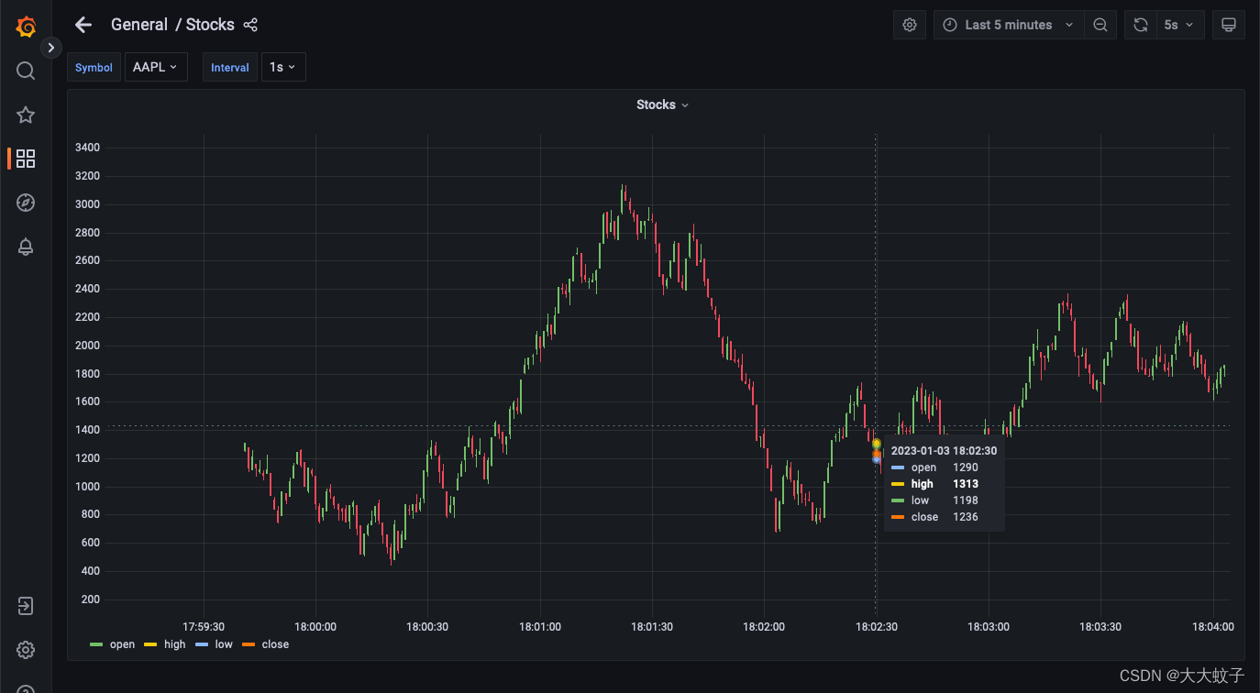The height and width of the screenshot is (693, 1260).
Task: Click the blue low legend color swatch
Action: click(202, 644)
